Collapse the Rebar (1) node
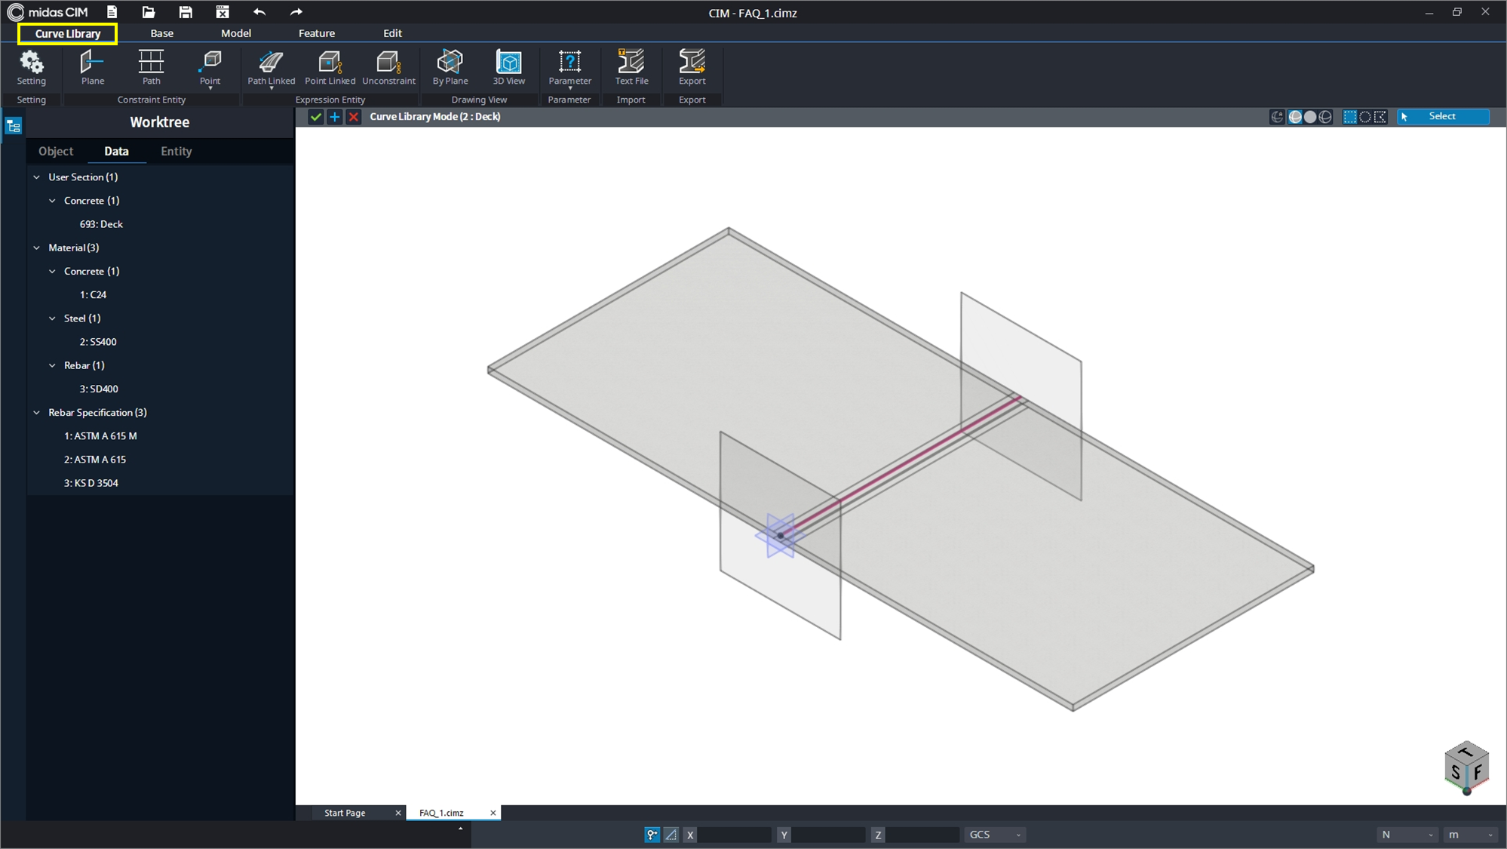Screen dimensions: 1507x849 coord(53,365)
